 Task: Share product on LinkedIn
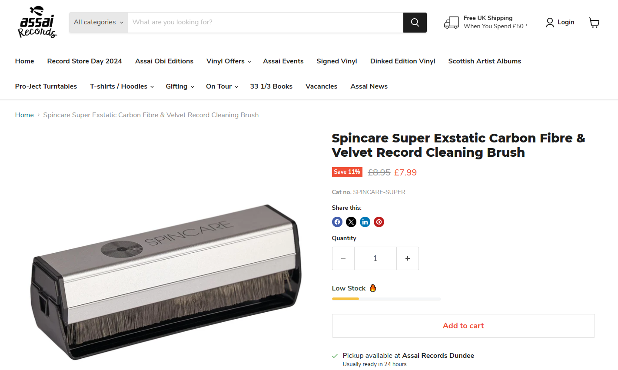(x=365, y=222)
